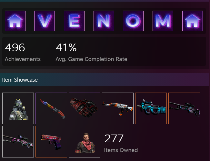Select the dark scoped rifle in top row
The width and height of the screenshot is (210, 161).
(x=184, y=108)
